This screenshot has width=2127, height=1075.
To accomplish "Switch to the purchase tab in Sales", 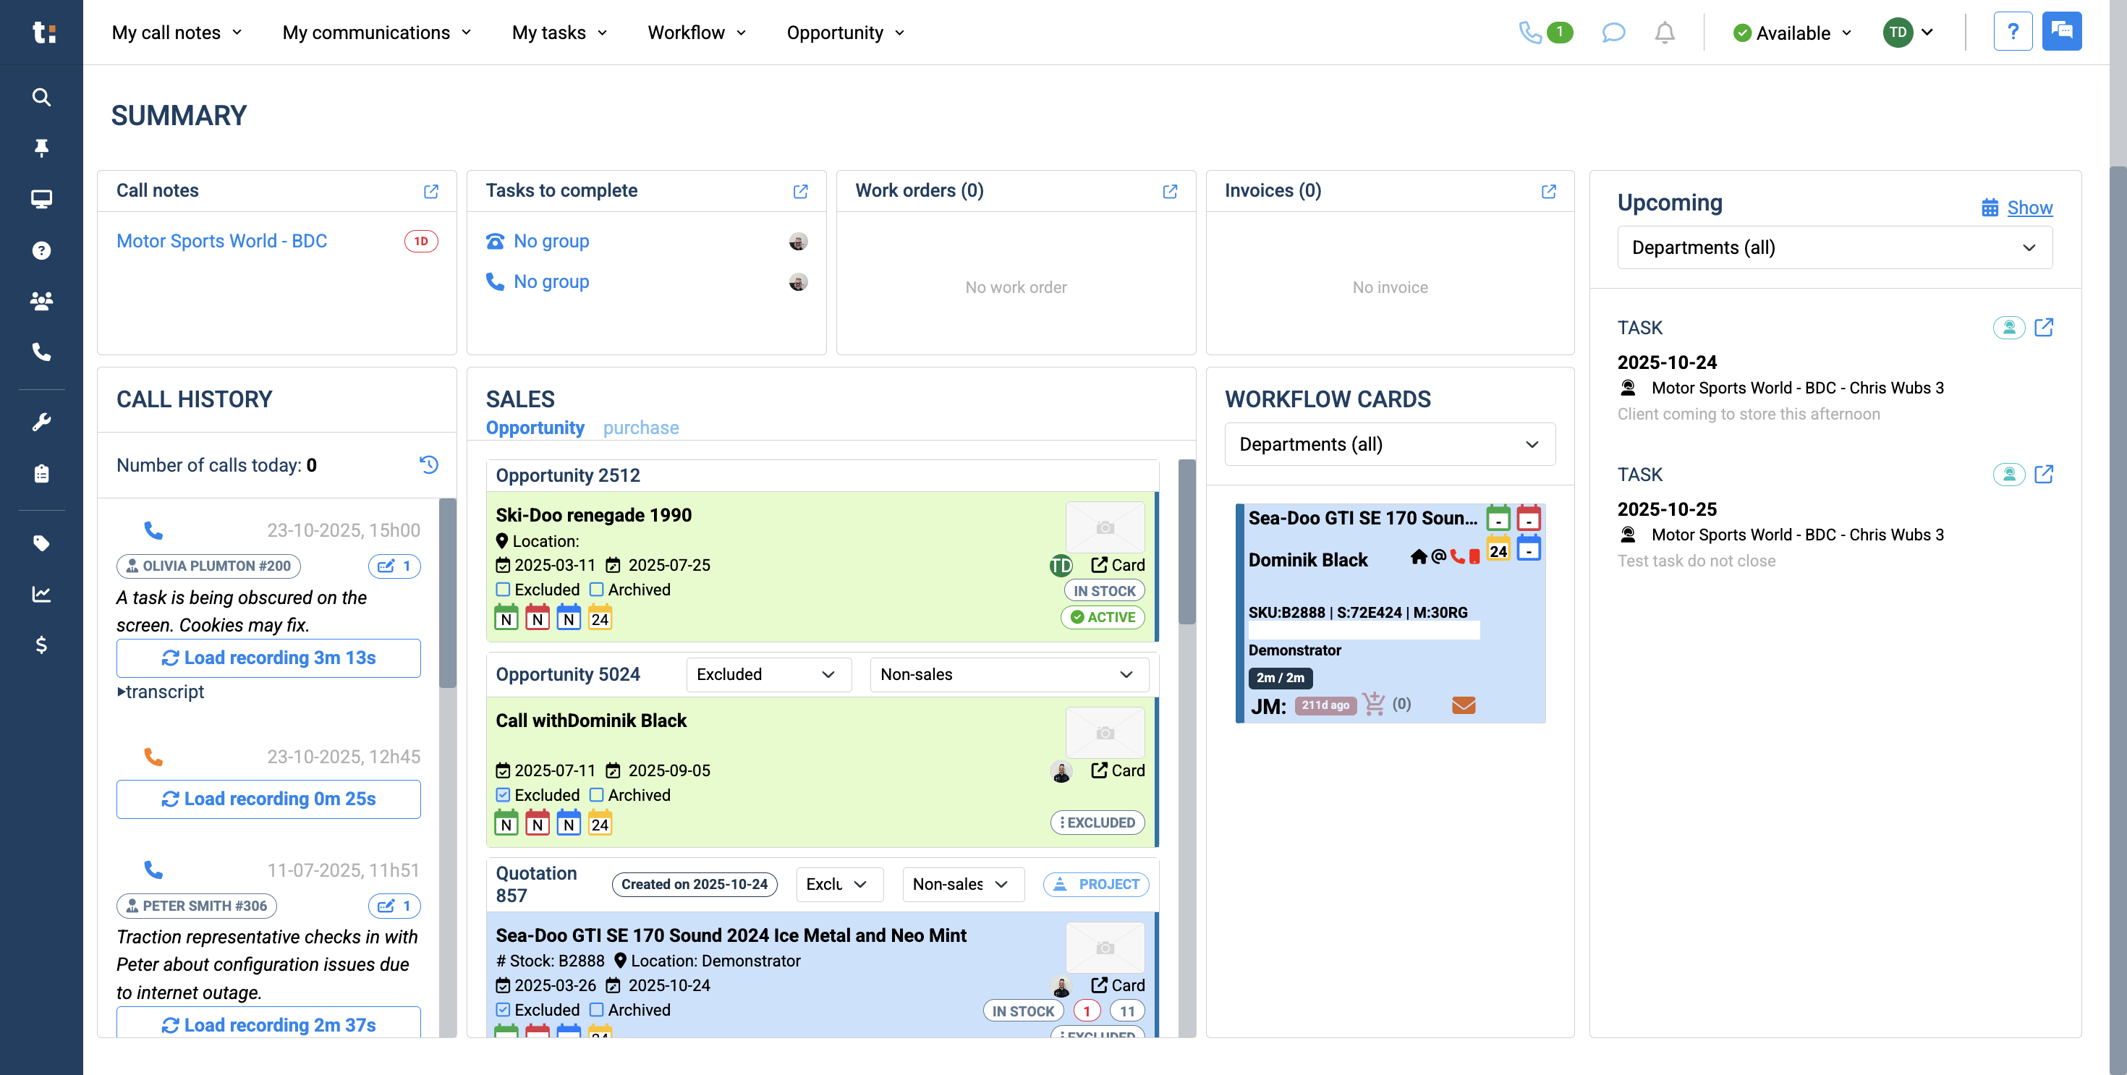I will [641, 428].
